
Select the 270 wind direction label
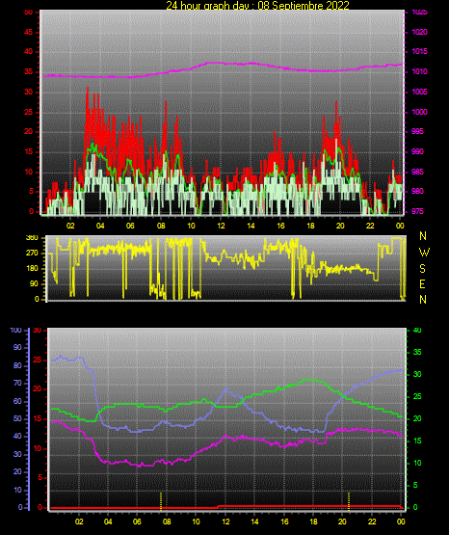pos(32,254)
